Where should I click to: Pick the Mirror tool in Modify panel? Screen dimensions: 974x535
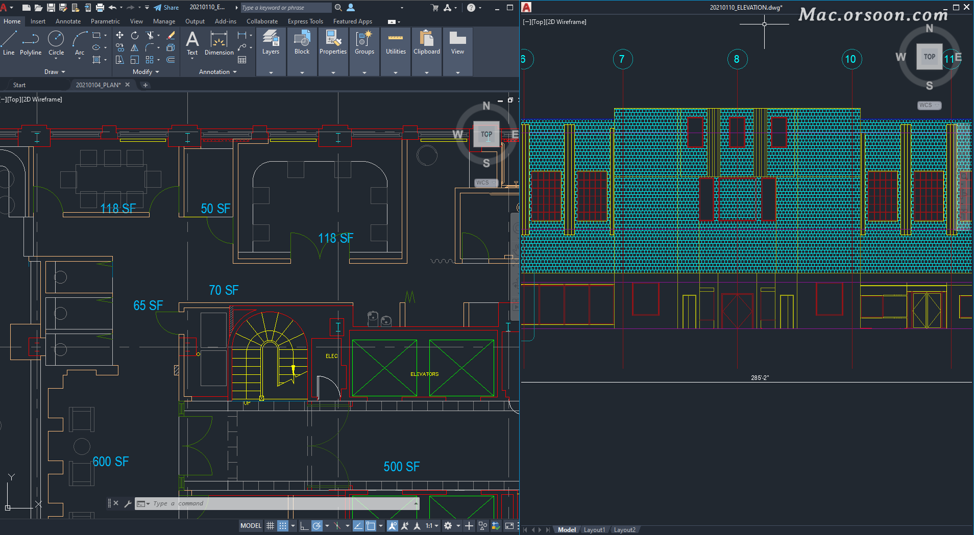coord(134,47)
